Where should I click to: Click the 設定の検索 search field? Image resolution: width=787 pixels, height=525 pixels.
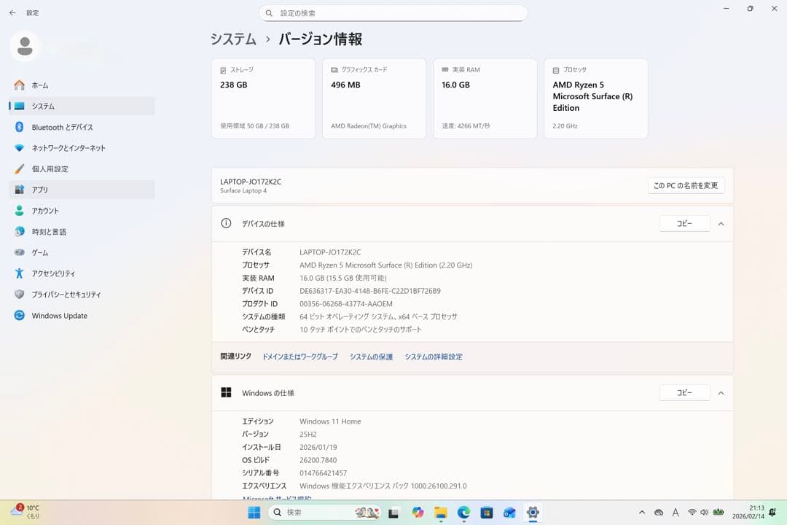(x=393, y=13)
